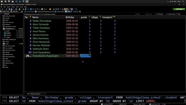Image resolution: width=186 pixels, height=105 pixels.
Task: Click the user manager icon in toolbar
Action: tap(23, 9)
